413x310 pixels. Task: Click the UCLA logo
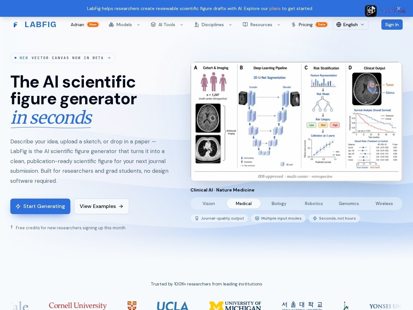point(173,305)
